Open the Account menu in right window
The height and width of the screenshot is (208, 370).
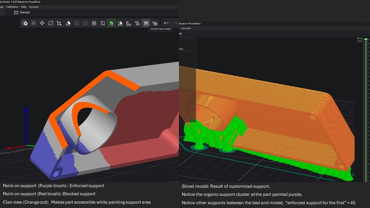tap(186, 28)
